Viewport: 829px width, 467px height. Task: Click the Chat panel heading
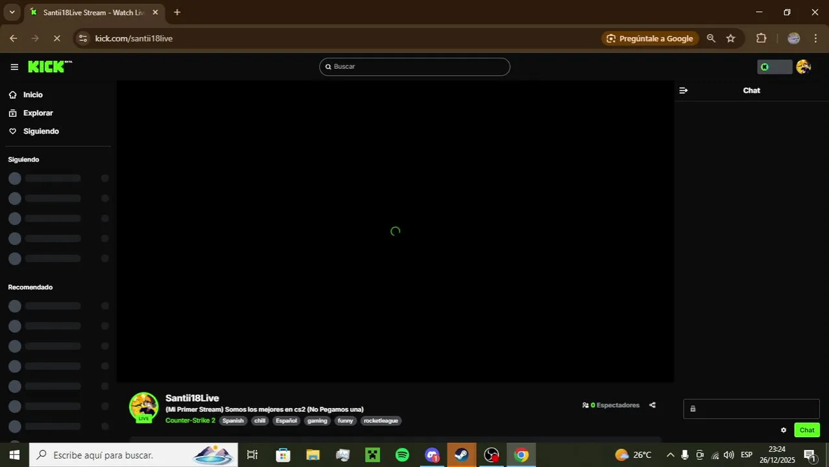click(x=751, y=90)
